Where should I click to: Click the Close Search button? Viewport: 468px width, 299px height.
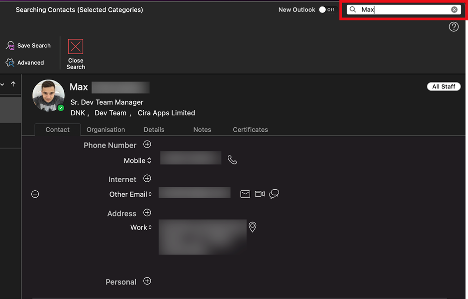[x=76, y=54]
